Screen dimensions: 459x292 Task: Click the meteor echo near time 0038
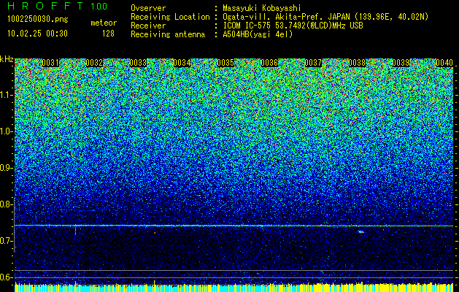(361, 231)
